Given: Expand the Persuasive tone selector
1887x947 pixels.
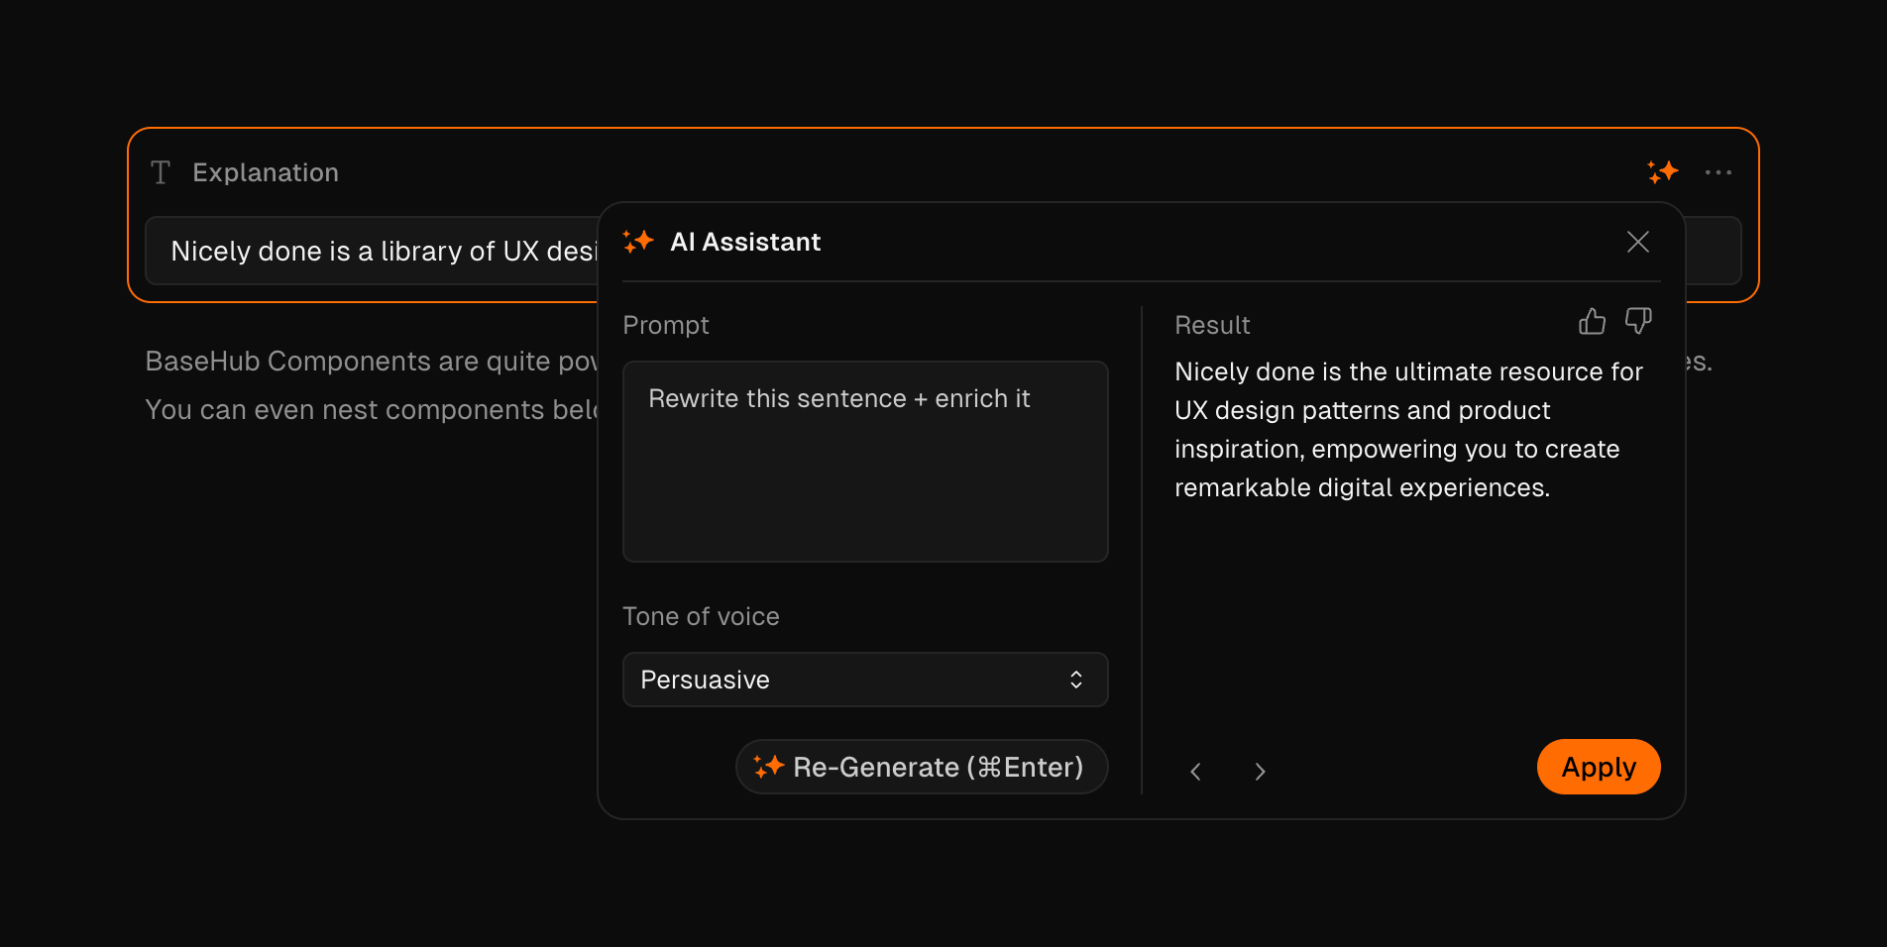Looking at the screenshot, I should point(864,680).
